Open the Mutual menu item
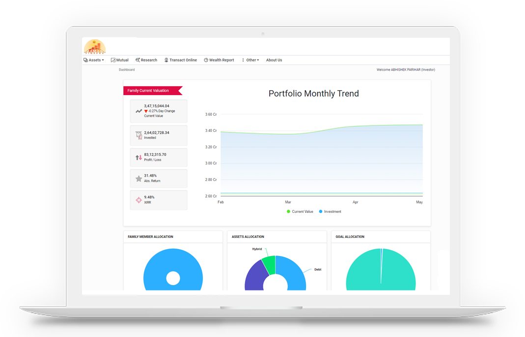The width and height of the screenshot is (525, 337). (x=120, y=60)
